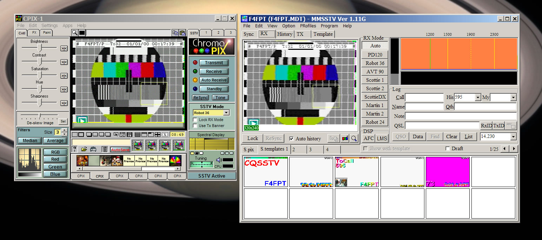Click the trash can delete icon
The height and width of the screenshot is (240, 542).
(105, 149)
